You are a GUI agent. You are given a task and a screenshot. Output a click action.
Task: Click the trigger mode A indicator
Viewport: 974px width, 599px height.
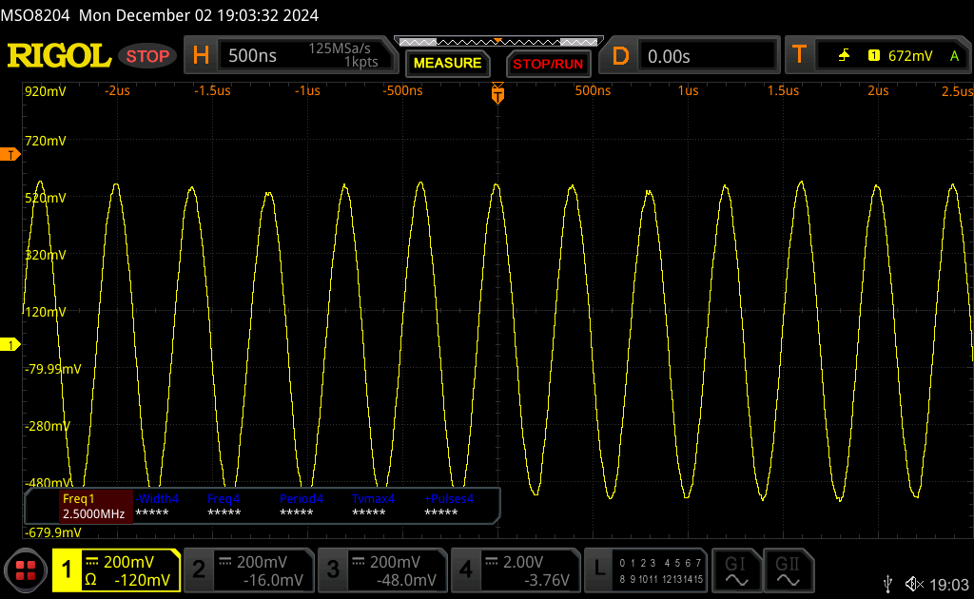(954, 56)
